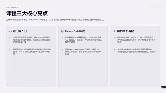Click the 01 number in the 国内生态适配 card
Screen dimensions: 166x93
click(115, 37)
